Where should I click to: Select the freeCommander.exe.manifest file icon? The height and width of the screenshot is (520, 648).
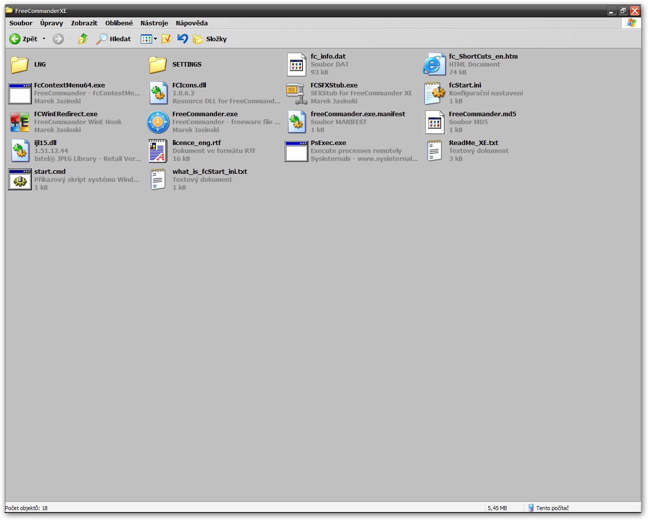coord(296,122)
